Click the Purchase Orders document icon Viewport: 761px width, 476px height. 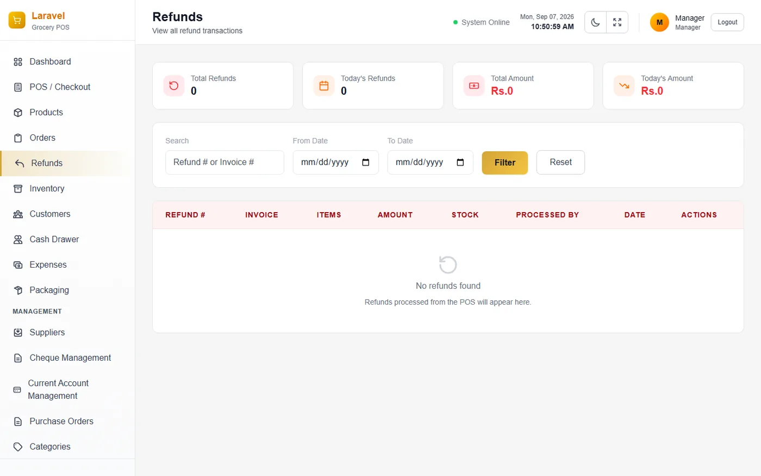point(18,422)
